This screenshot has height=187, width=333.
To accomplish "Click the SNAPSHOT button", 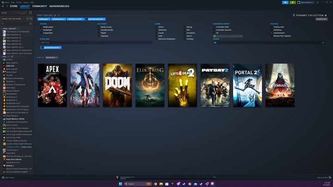I will [x=321, y=19].
